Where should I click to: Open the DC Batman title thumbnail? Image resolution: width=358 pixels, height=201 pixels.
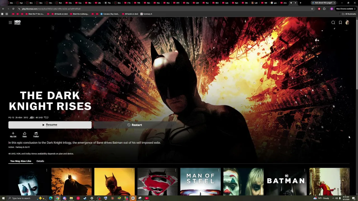tap(286, 181)
